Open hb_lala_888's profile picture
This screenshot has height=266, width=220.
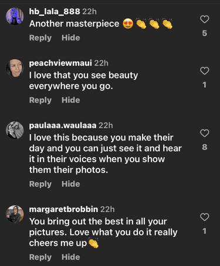tap(15, 16)
